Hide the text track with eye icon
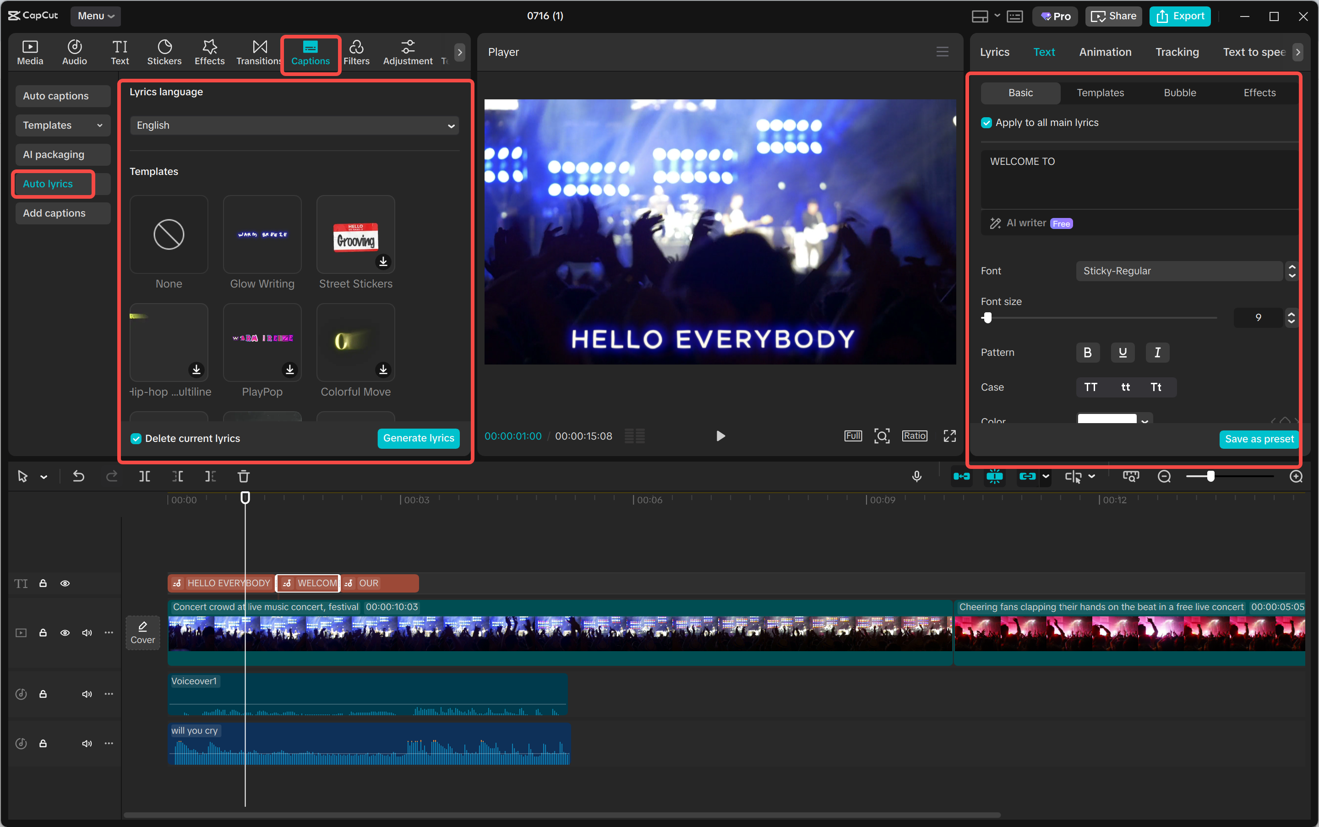This screenshot has width=1319, height=827. tap(65, 583)
